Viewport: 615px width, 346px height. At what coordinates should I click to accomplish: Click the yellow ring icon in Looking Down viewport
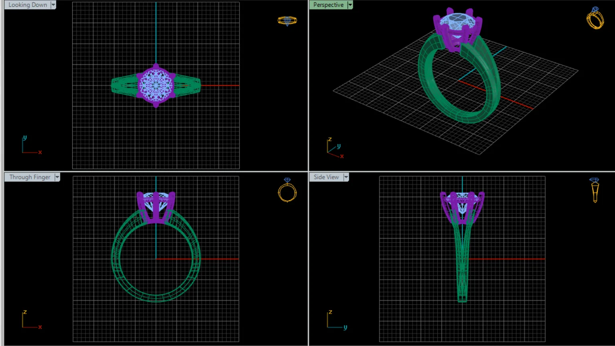287,21
